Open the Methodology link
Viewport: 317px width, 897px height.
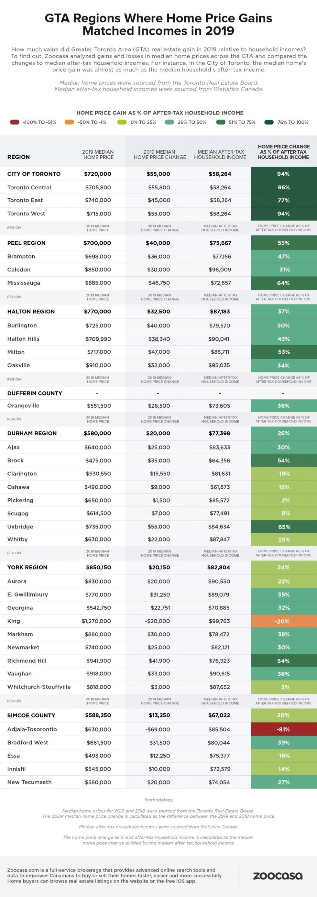point(159,800)
